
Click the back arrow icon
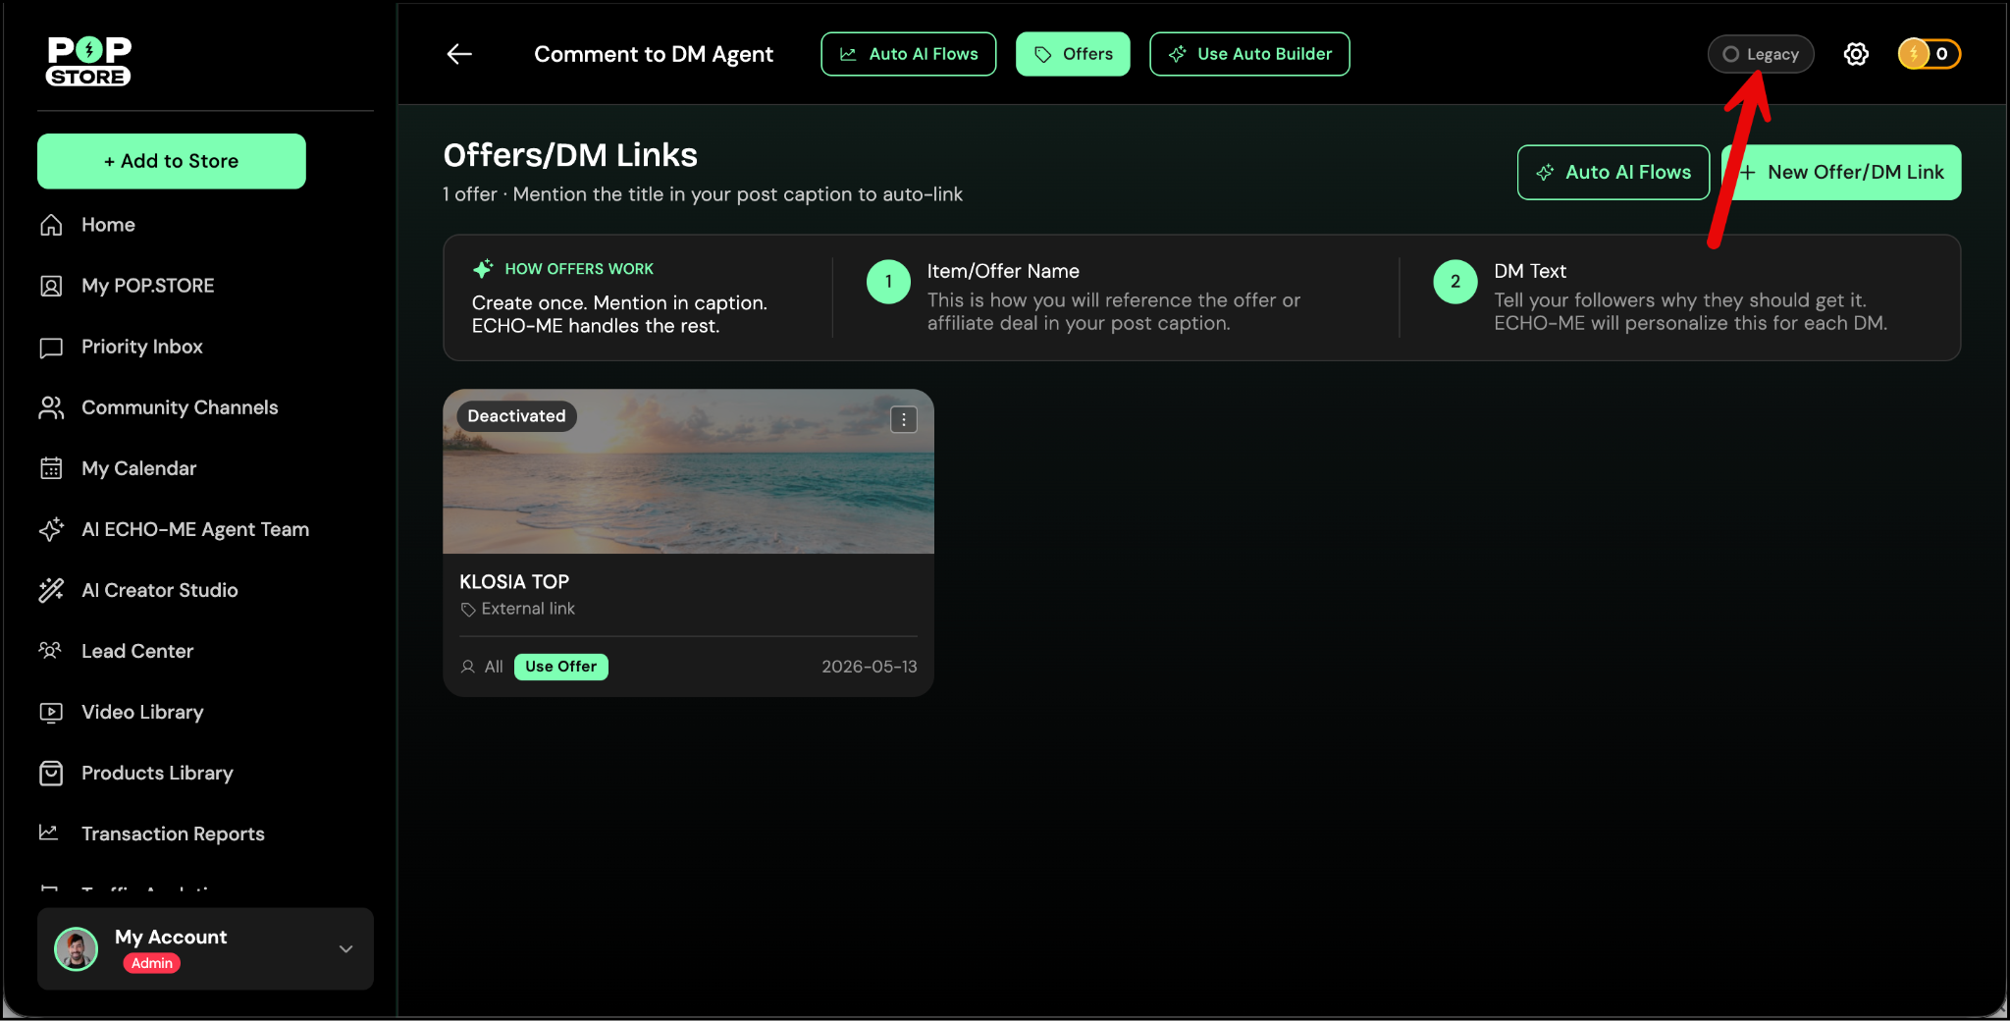[x=459, y=54]
